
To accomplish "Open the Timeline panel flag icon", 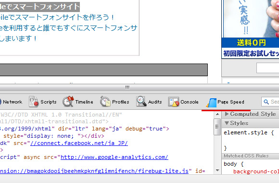I will tap(68, 102).
